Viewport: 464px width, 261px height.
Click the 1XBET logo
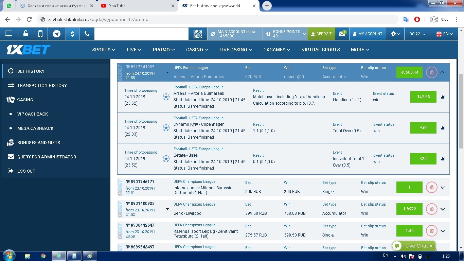click(29, 50)
